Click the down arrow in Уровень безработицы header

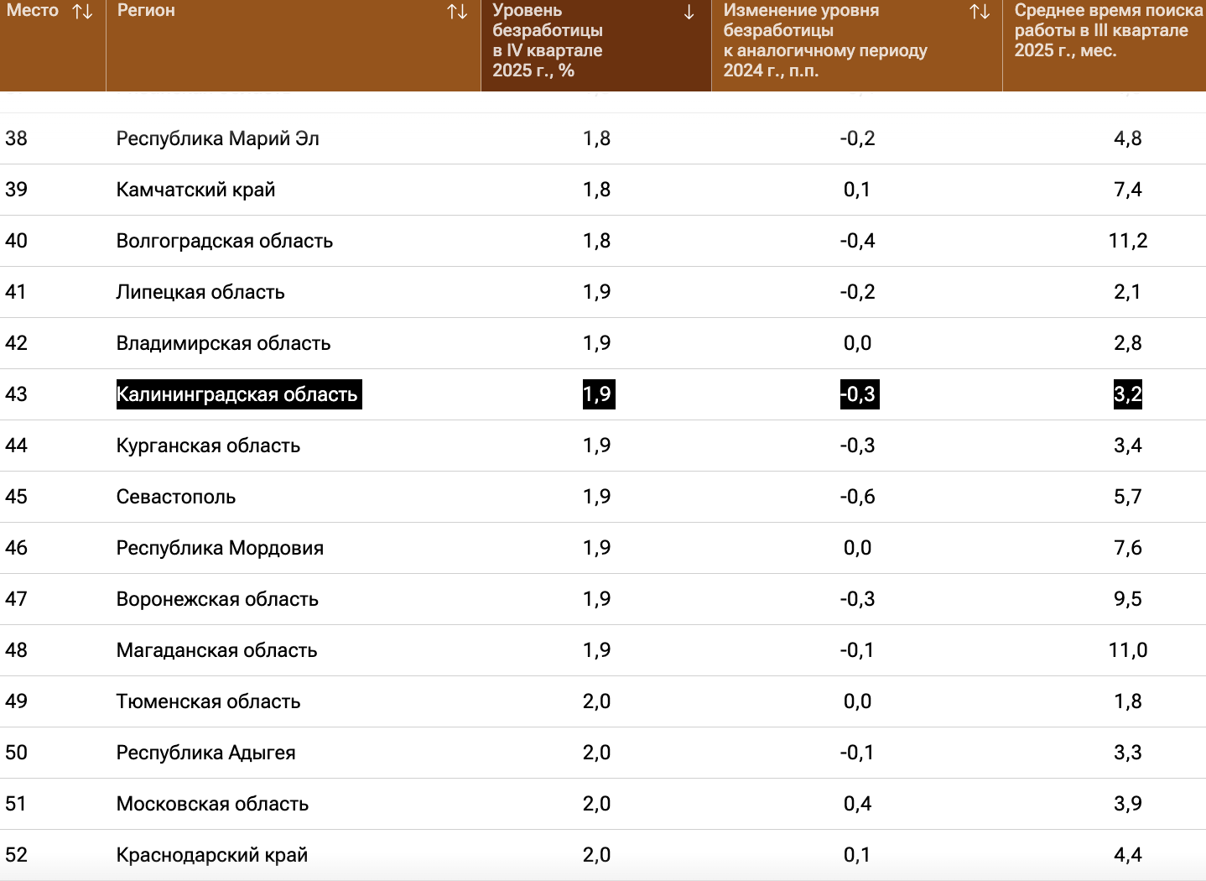[689, 12]
